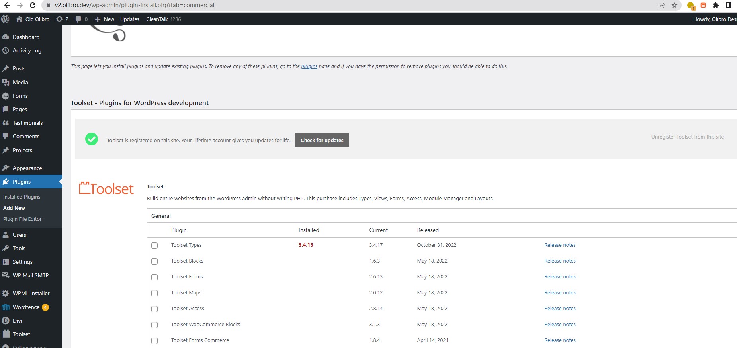Image resolution: width=737 pixels, height=348 pixels.
Task: Click the Toolset icon in sidebar
Action: point(6,334)
